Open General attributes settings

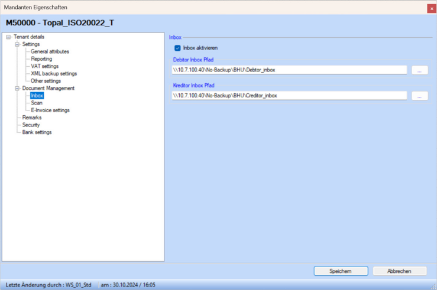(50, 52)
